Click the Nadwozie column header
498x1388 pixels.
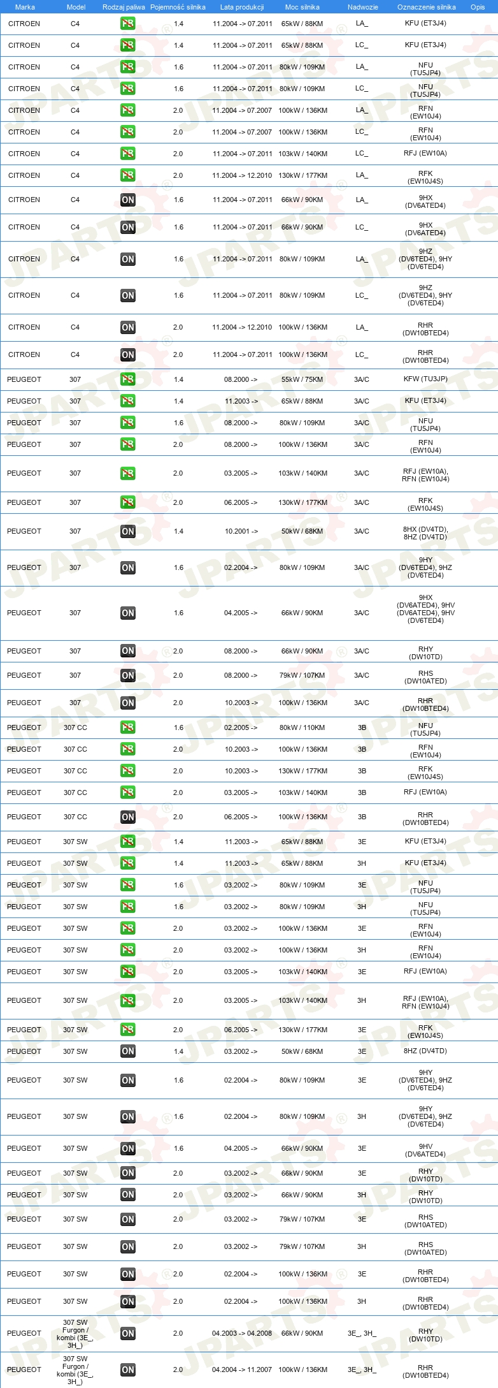(362, 7)
